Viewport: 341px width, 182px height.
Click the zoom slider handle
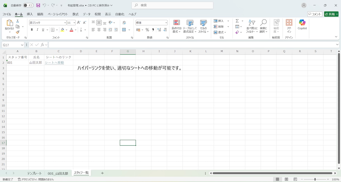315,179
